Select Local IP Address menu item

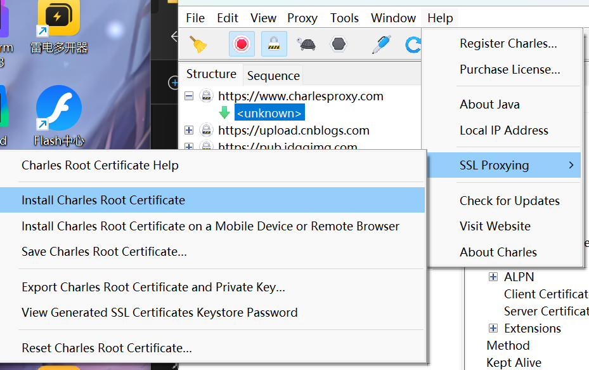(503, 130)
